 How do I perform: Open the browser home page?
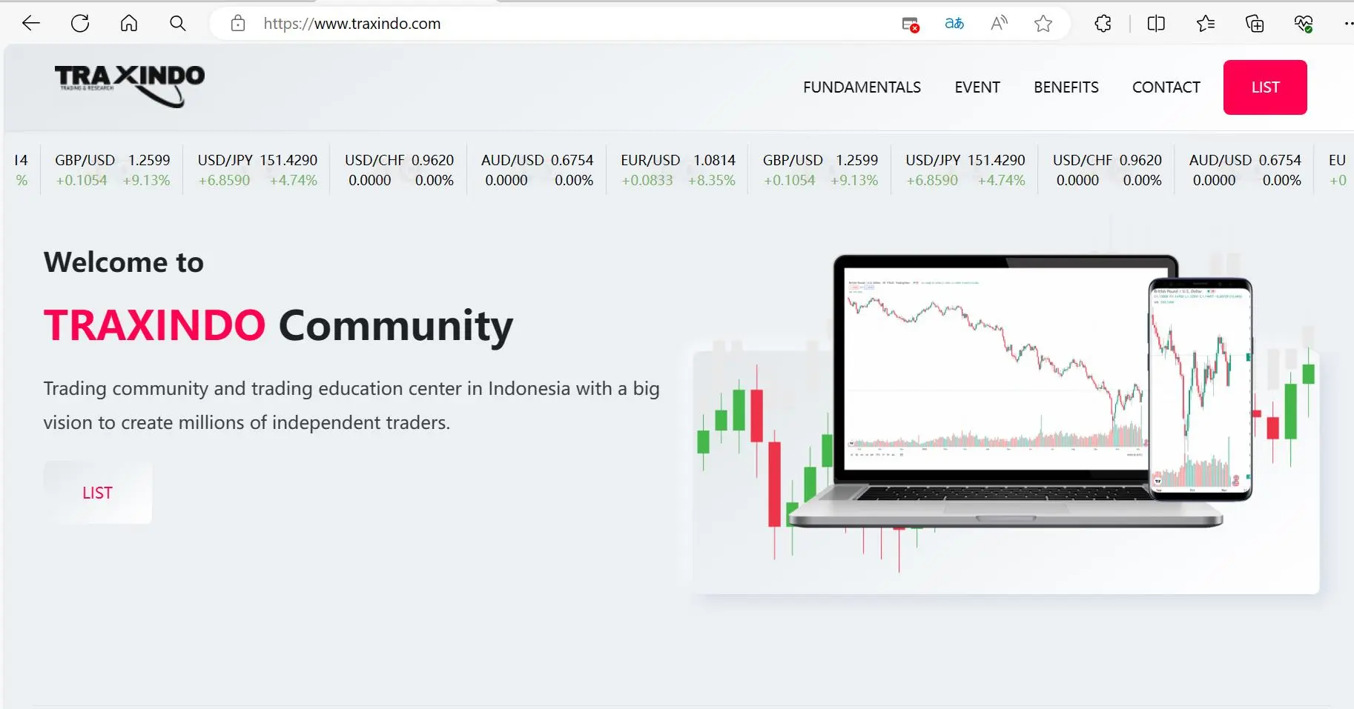click(x=129, y=24)
